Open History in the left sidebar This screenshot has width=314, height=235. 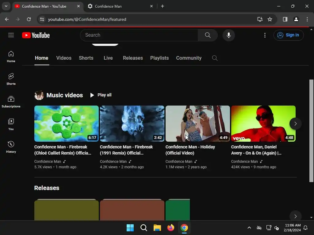(x=11, y=147)
